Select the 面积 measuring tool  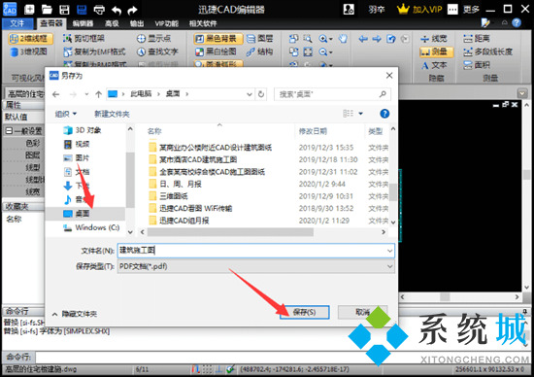click(x=477, y=65)
